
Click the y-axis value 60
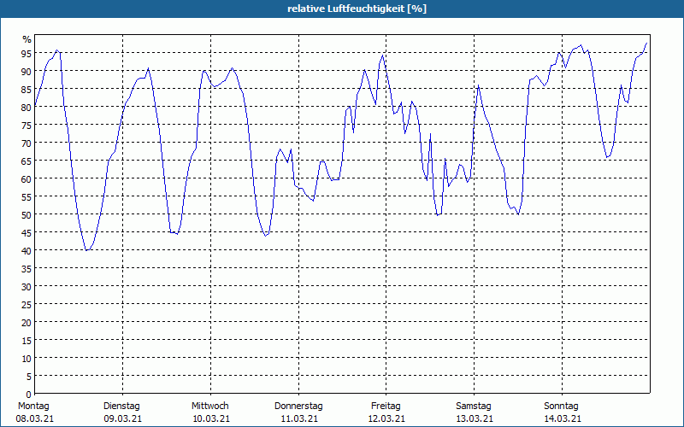[x=27, y=179]
